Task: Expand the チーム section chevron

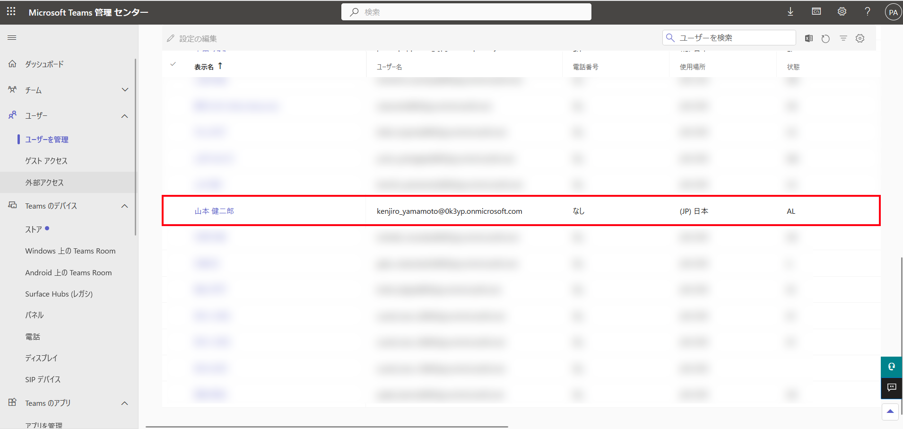Action: click(x=125, y=90)
